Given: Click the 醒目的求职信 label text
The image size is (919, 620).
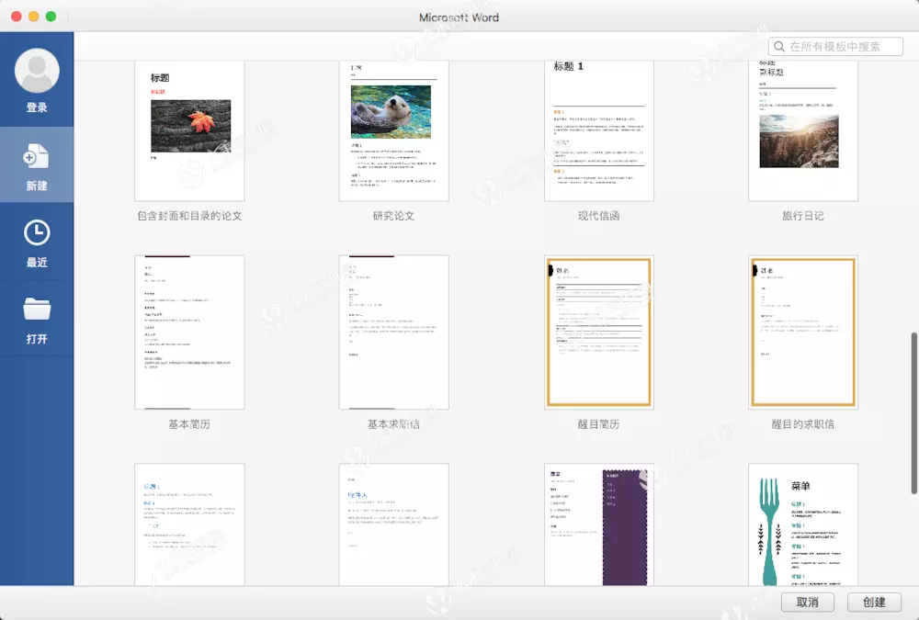Looking at the screenshot, I should pos(803,424).
